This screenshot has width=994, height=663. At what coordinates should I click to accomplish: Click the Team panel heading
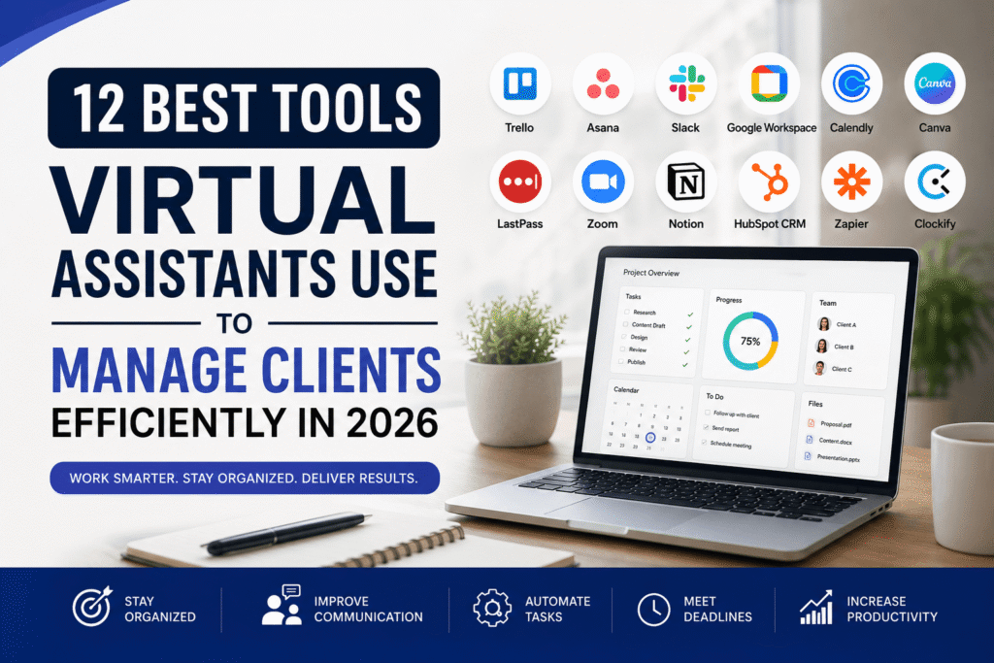(x=827, y=303)
